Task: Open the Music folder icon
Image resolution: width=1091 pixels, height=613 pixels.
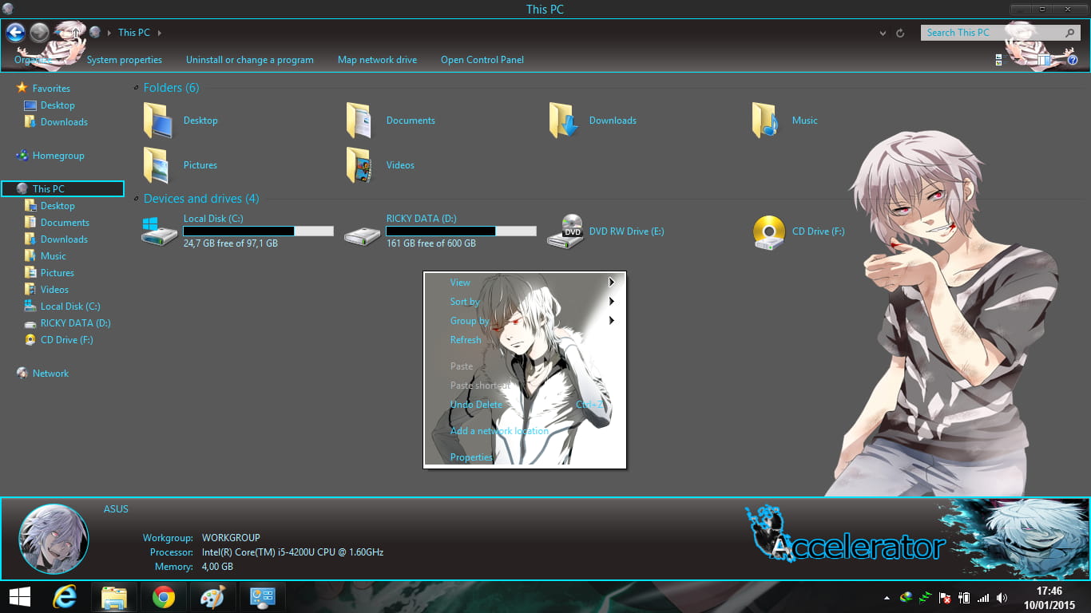Action: point(765,120)
